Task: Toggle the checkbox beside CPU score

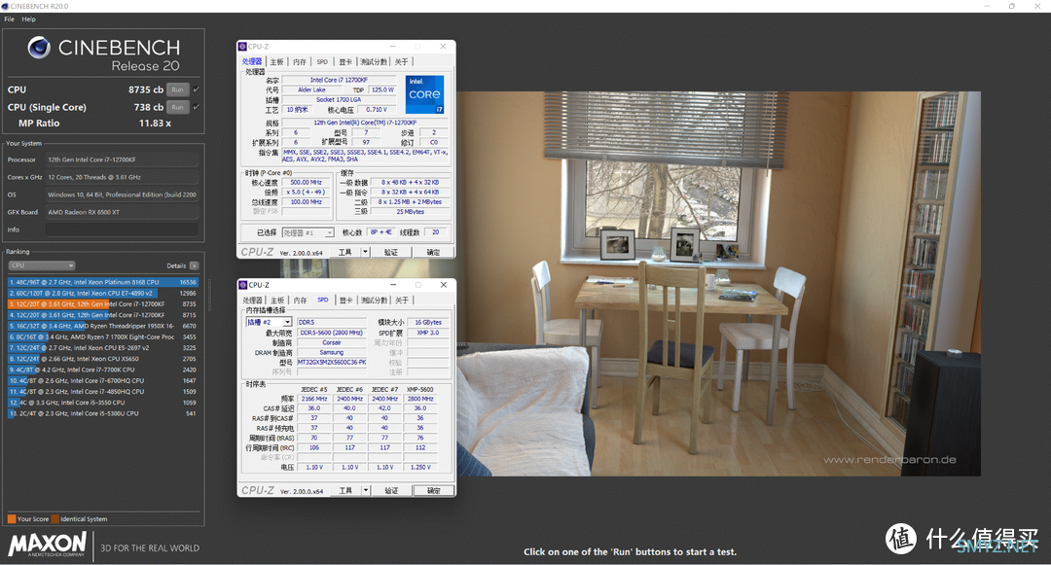Action: pyautogui.click(x=197, y=89)
